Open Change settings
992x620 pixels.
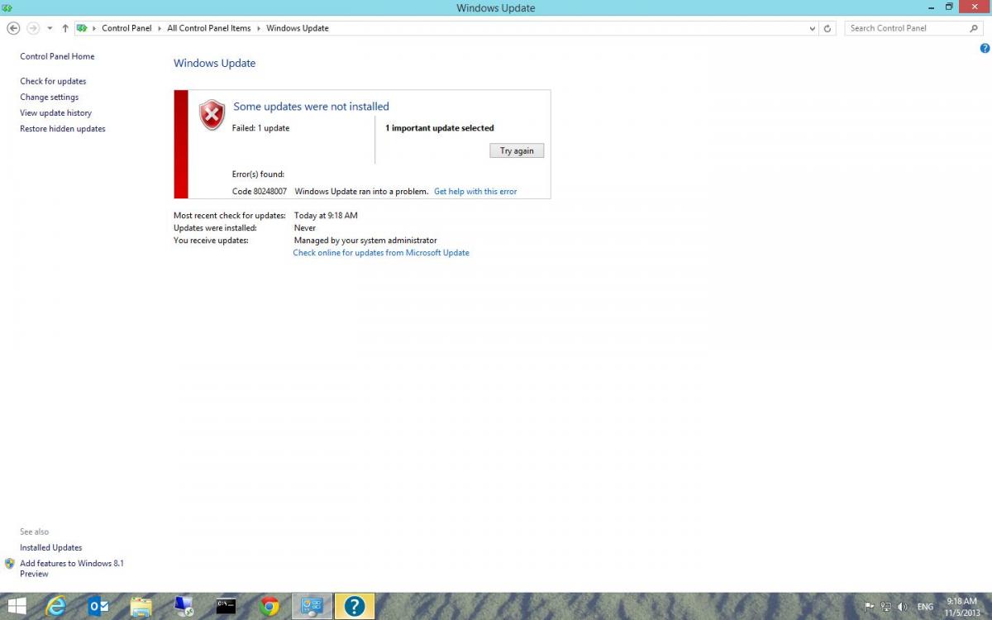click(49, 97)
